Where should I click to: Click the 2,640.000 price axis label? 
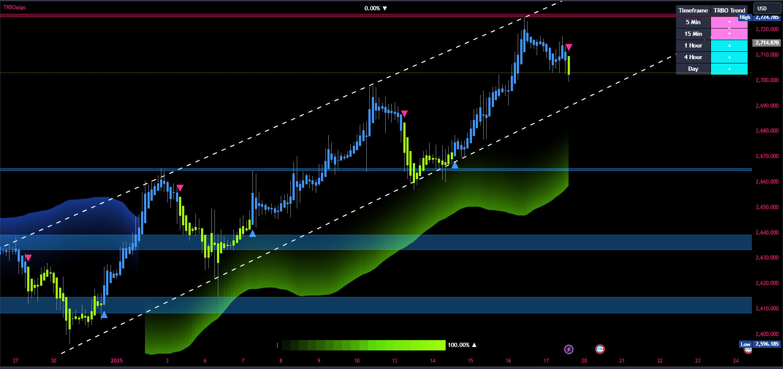coord(767,233)
